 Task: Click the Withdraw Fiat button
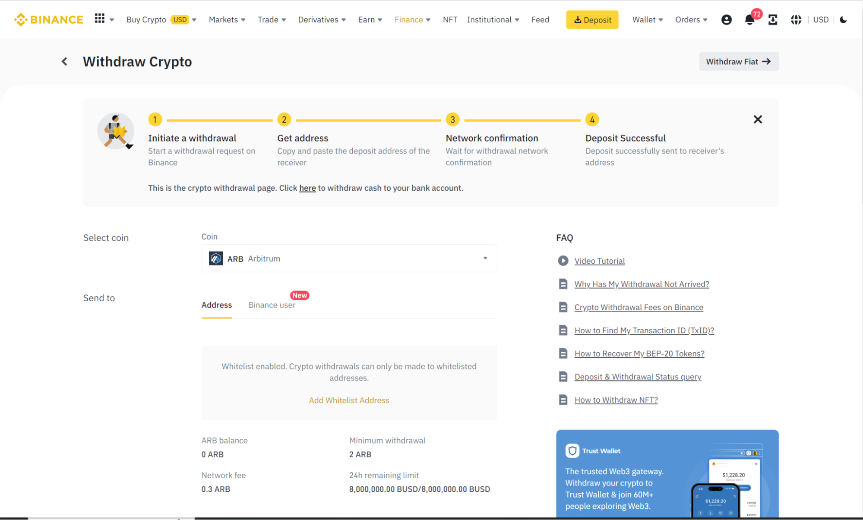[x=739, y=61]
